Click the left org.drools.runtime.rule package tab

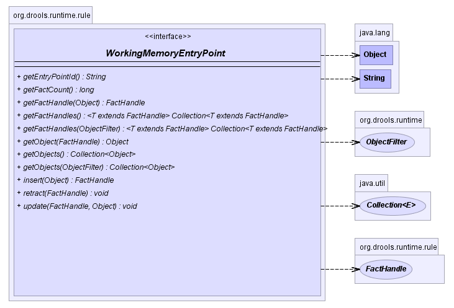(51, 14)
